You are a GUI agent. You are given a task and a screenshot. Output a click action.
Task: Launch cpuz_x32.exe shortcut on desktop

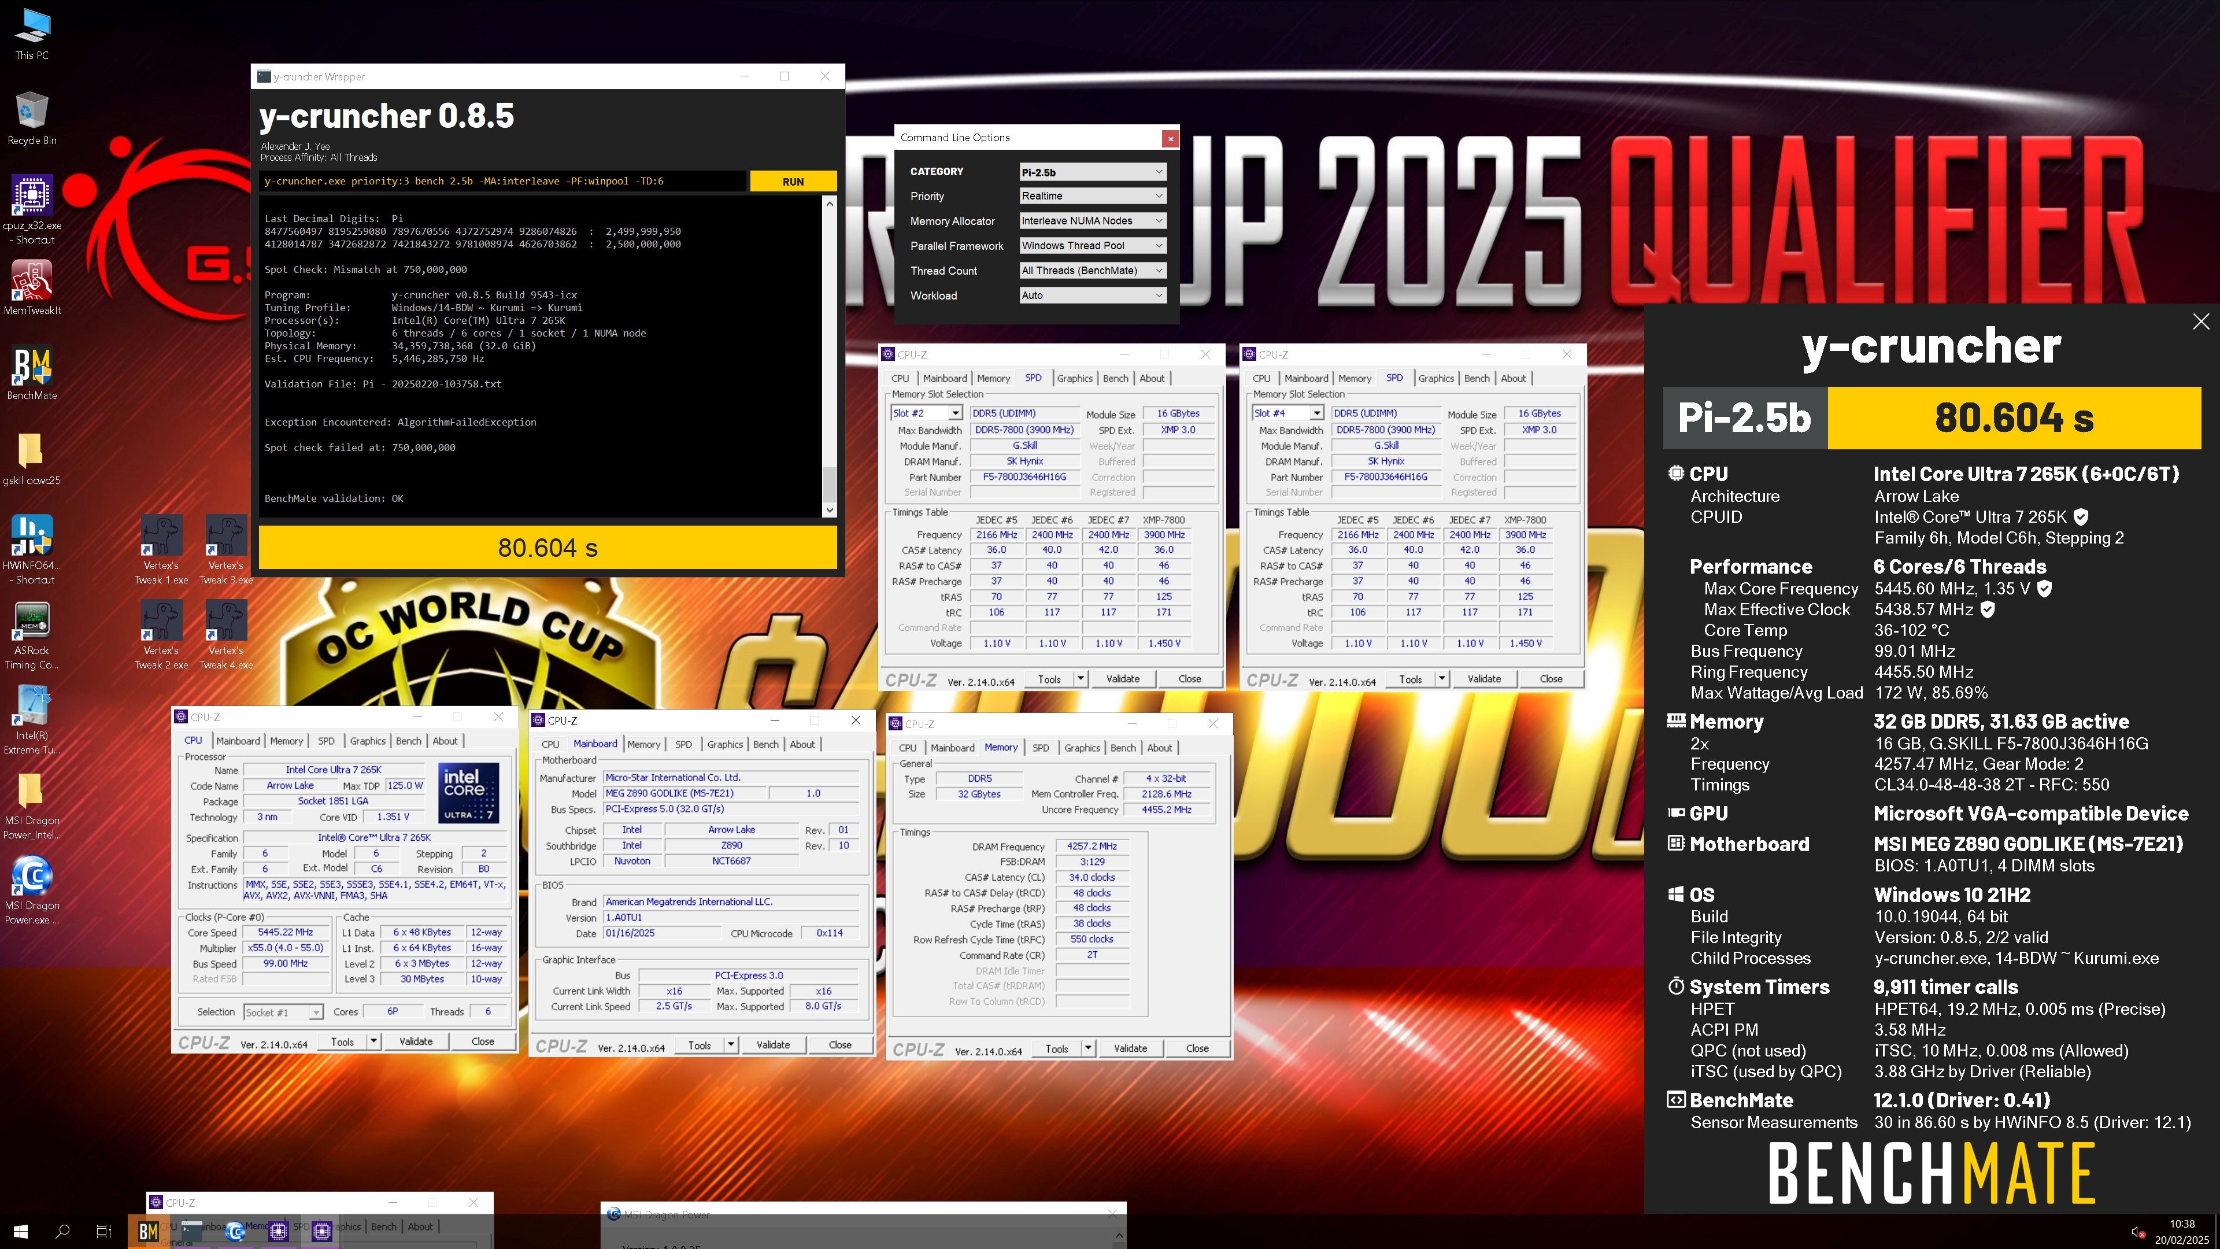32,209
